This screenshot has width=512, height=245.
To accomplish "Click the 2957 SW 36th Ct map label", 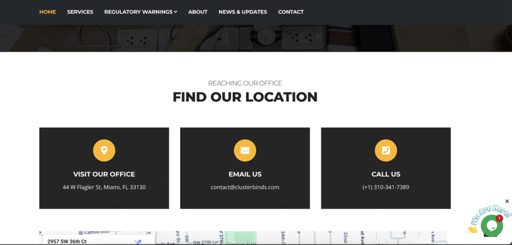I will pyautogui.click(x=67, y=242).
